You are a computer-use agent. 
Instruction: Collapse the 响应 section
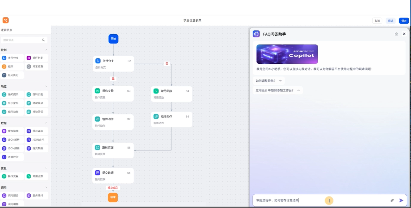(x=46, y=87)
